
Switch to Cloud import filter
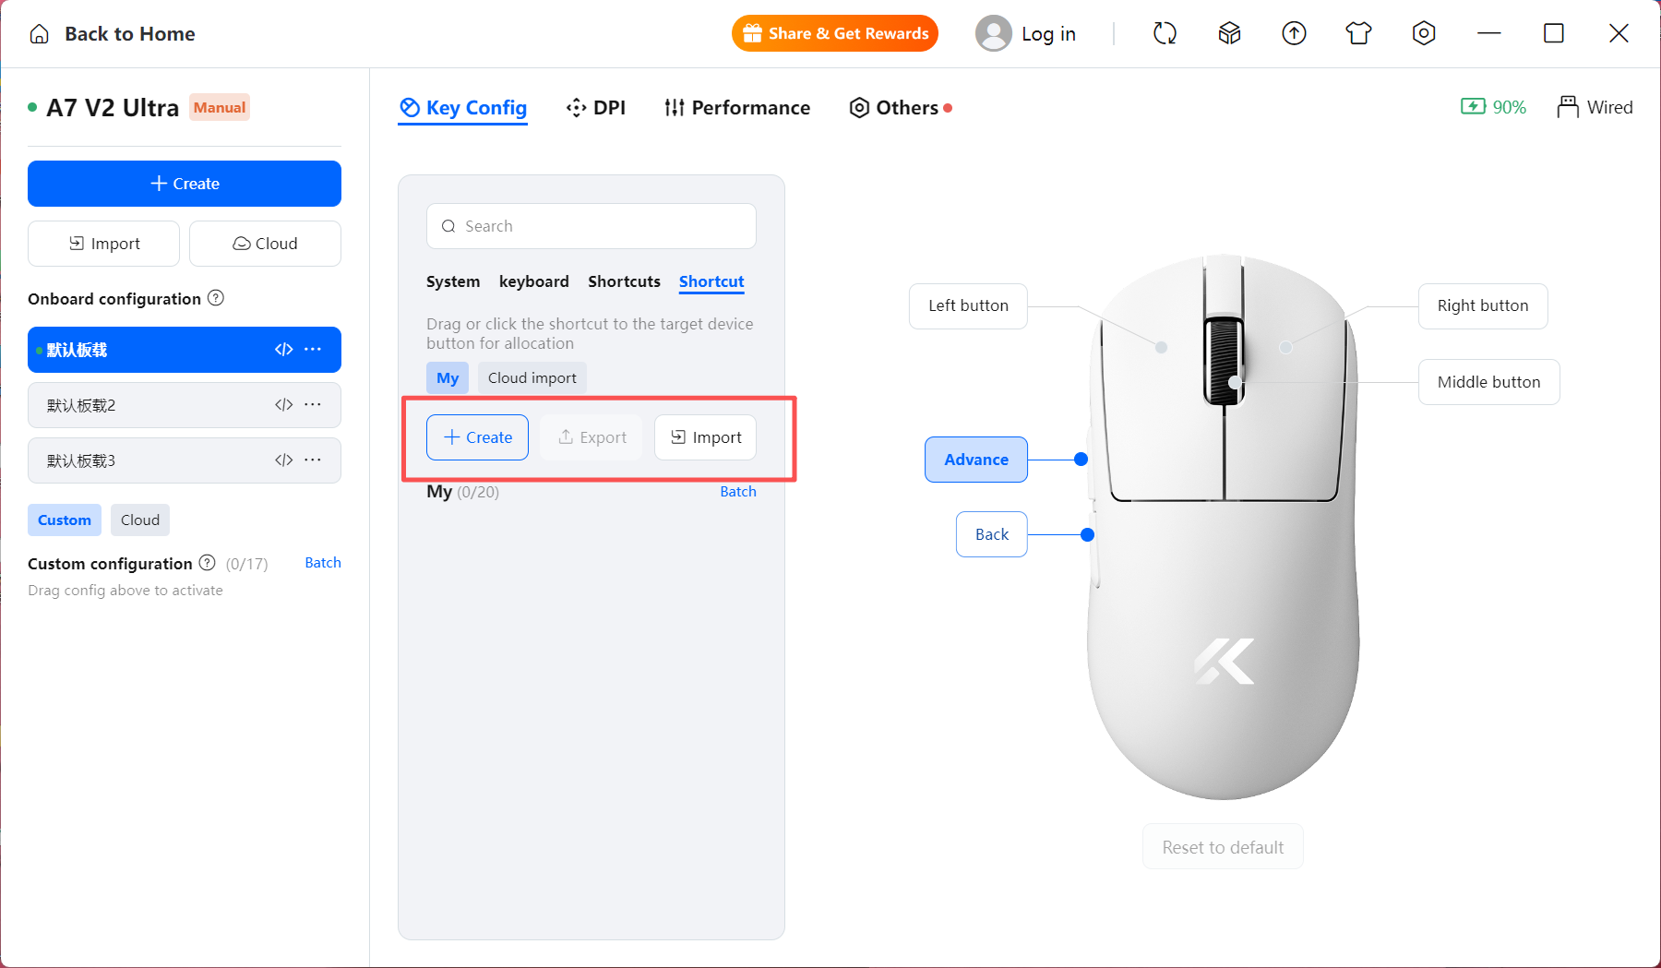tap(532, 377)
